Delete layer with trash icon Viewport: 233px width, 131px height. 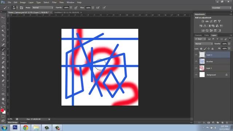coord(227,123)
